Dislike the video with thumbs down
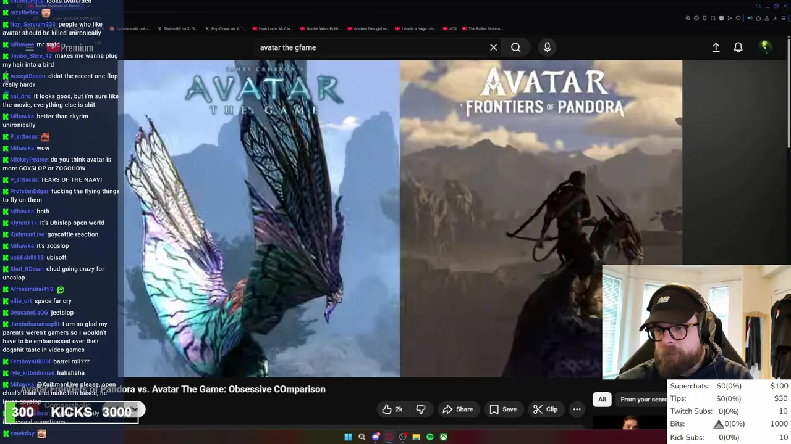791x444 pixels. pyautogui.click(x=421, y=409)
